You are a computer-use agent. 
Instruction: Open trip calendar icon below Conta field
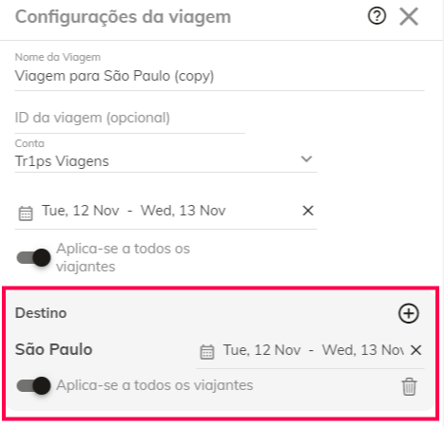[26, 213]
